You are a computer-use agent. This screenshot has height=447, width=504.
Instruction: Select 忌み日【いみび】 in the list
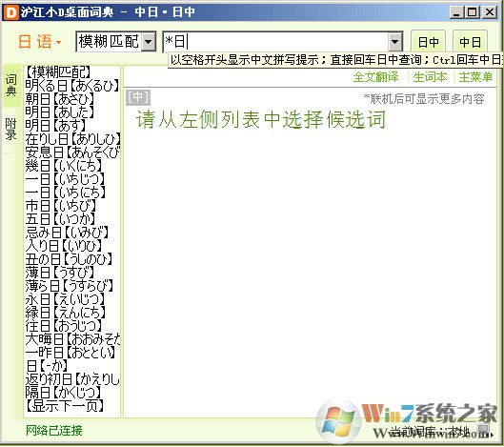click(68, 233)
